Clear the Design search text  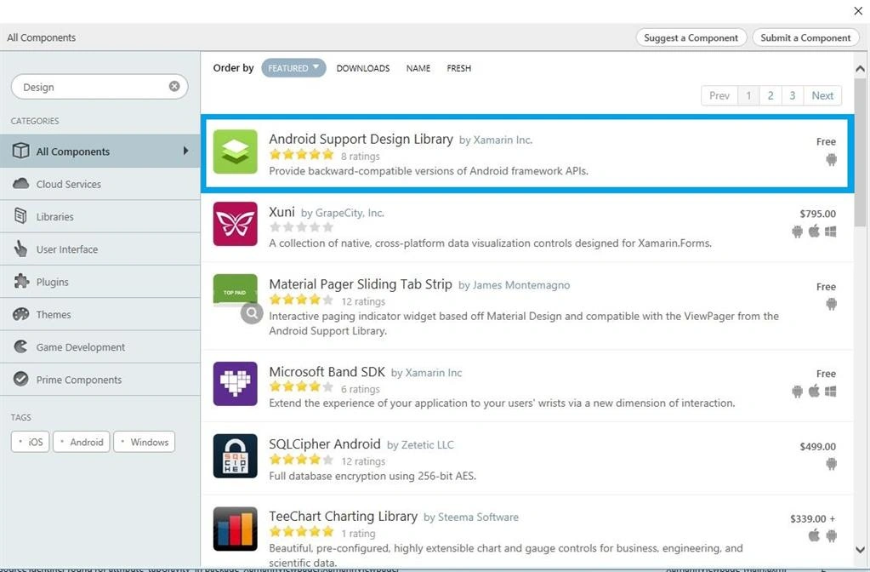click(x=174, y=86)
